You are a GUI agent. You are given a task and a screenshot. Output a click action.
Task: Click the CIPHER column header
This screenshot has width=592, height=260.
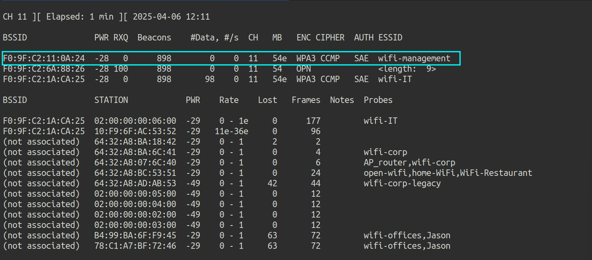coord(330,38)
